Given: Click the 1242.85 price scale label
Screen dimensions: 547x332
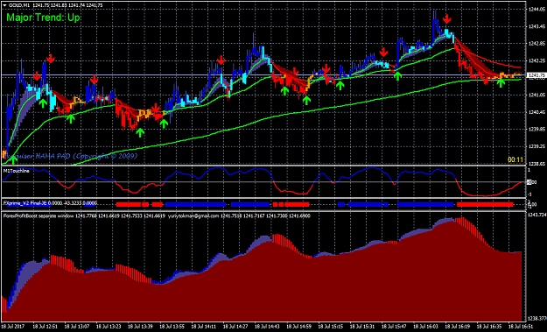Looking at the screenshot, I should (x=536, y=44).
